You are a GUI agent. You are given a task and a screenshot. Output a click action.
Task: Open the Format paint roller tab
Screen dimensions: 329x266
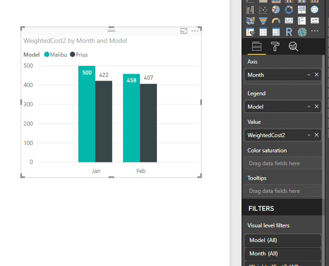click(x=275, y=46)
